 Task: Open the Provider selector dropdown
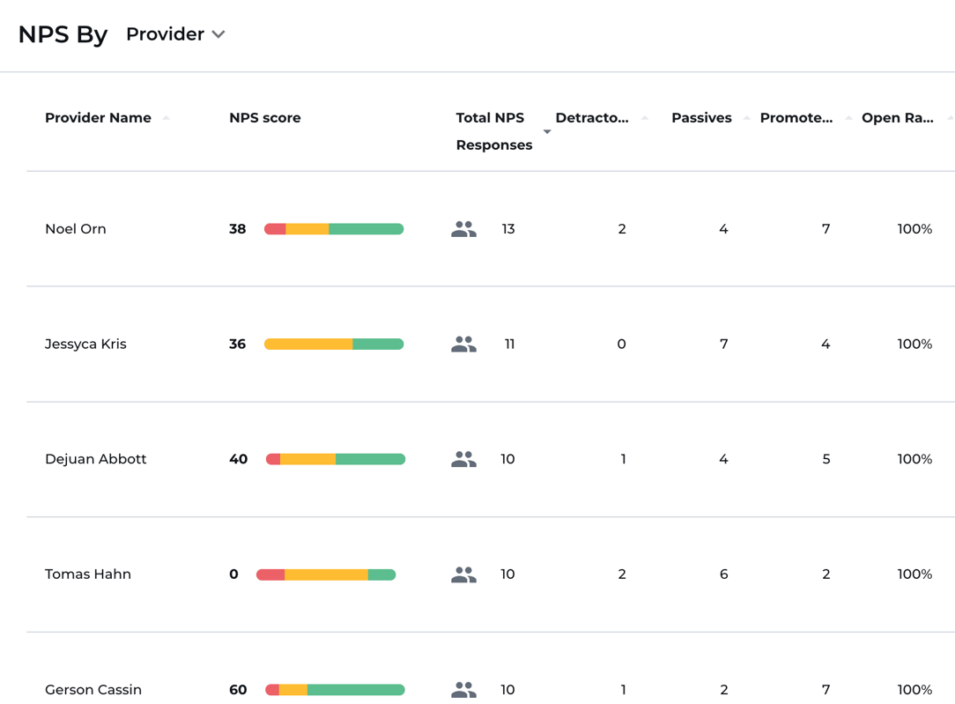175,33
